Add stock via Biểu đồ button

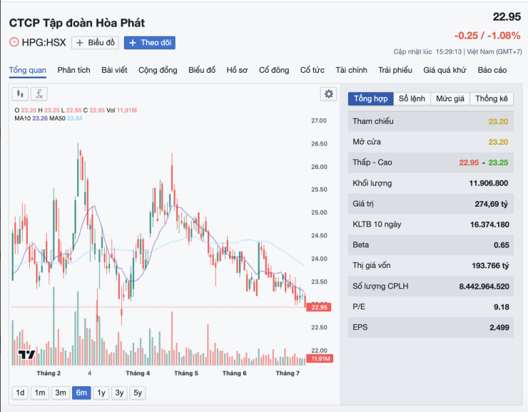click(95, 43)
